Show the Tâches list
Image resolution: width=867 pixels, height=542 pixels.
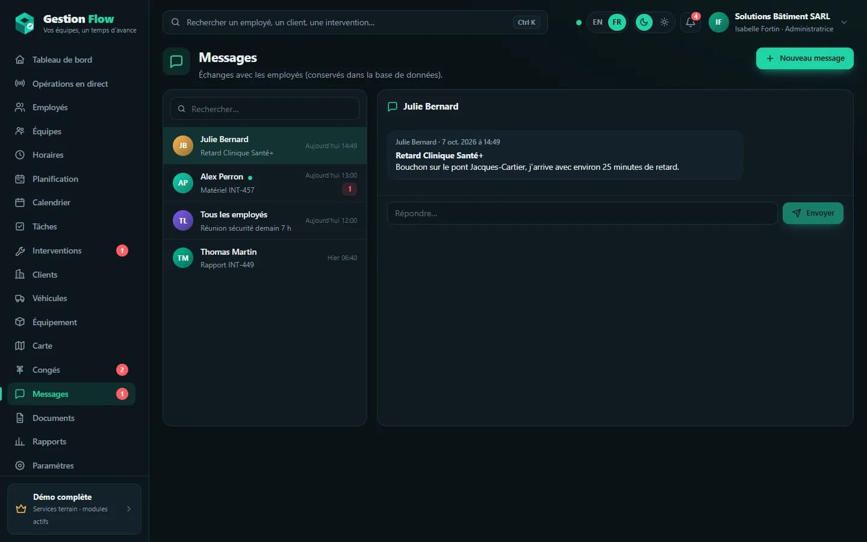pyautogui.click(x=71, y=226)
